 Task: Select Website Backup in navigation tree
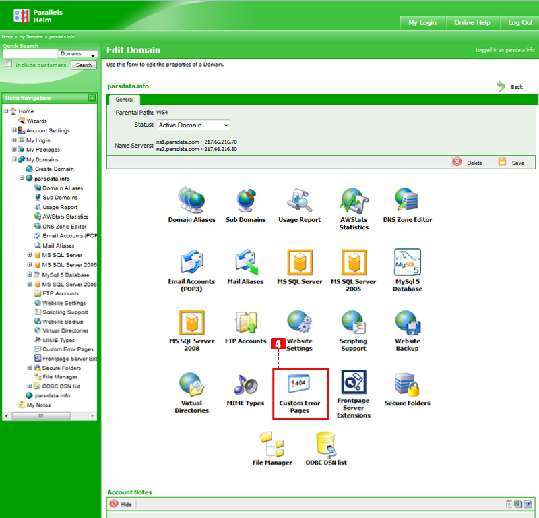pyautogui.click(x=63, y=322)
